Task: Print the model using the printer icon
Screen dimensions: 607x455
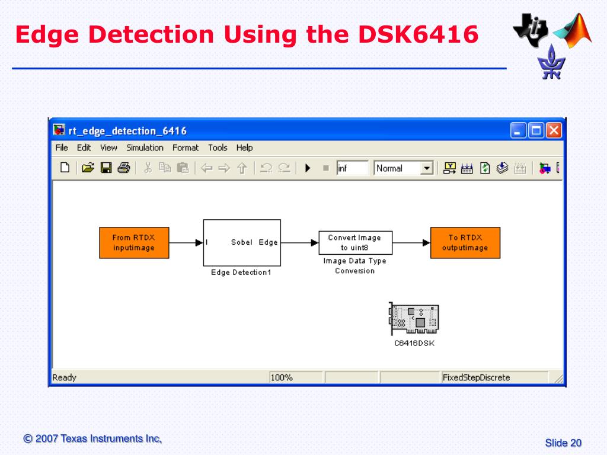Action: tap(124, 168)
